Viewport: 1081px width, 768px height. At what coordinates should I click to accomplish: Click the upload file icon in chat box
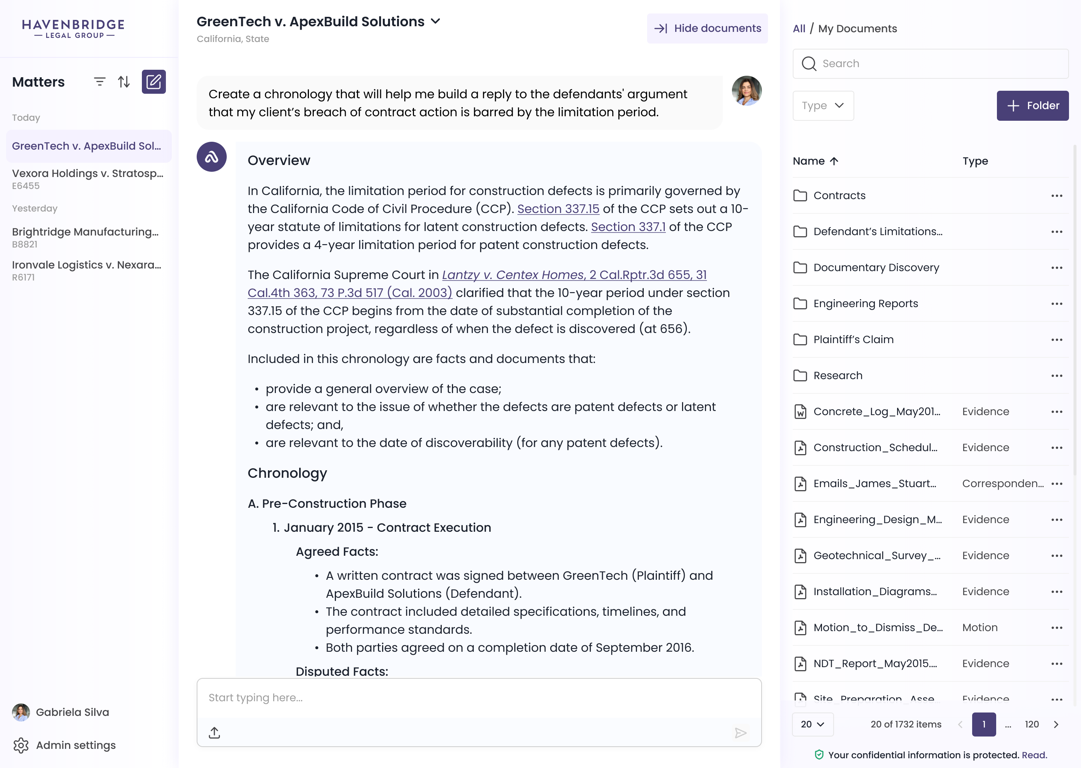click(x=214, y=732)
